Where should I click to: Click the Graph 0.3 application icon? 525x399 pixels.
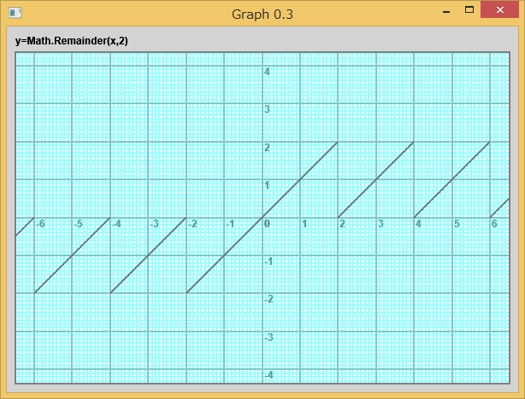15,13
